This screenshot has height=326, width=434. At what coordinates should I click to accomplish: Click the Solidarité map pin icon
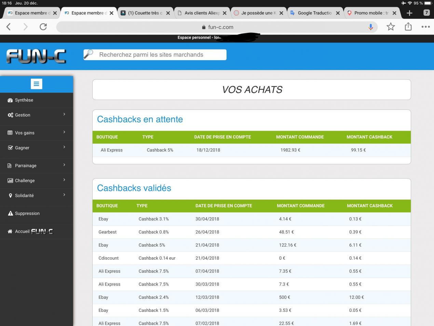coord(10,196)
